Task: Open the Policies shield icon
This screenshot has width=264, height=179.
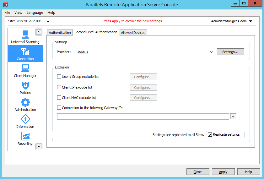Action: pyautogui.click(x=25, y=85)
